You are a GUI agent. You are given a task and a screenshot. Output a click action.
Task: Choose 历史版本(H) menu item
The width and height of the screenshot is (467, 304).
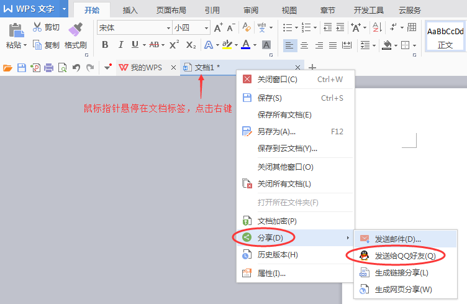tap(294, 255)
